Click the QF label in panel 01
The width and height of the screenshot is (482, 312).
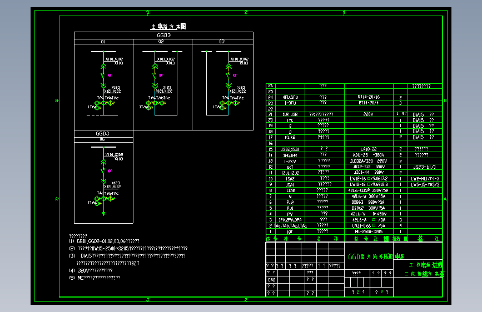click(110, 76)
